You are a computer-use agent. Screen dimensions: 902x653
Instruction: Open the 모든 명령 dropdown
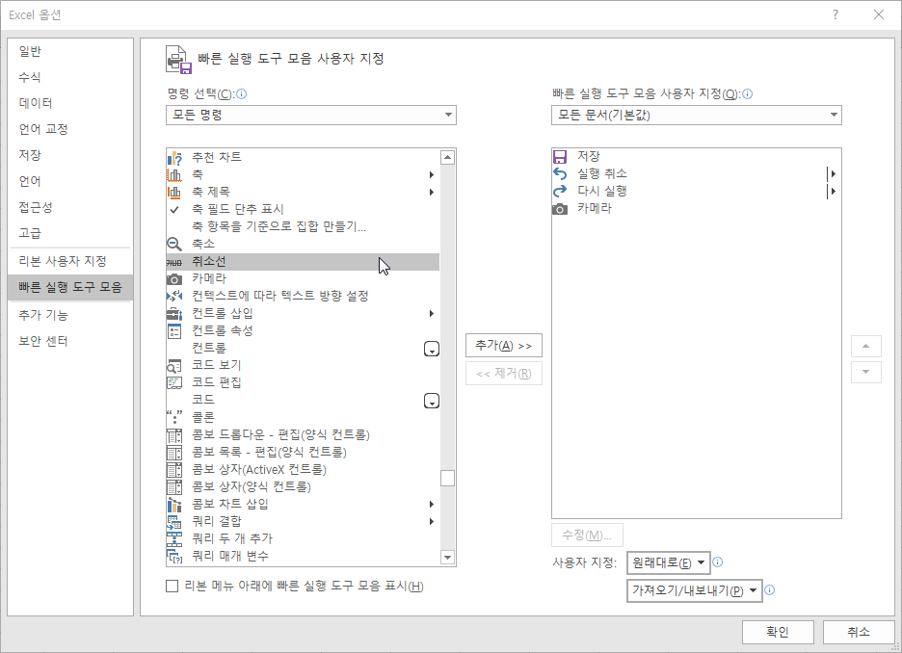click(x=311, y=115)
